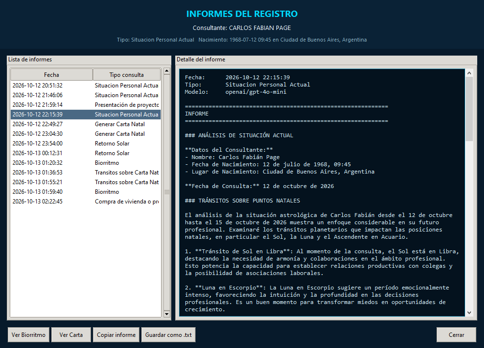Click the TRÁNSITOS SOBRE PUNTOS NATALES heading
The height and width of the screenshot is (348, 484).
(x=242, y=201)
